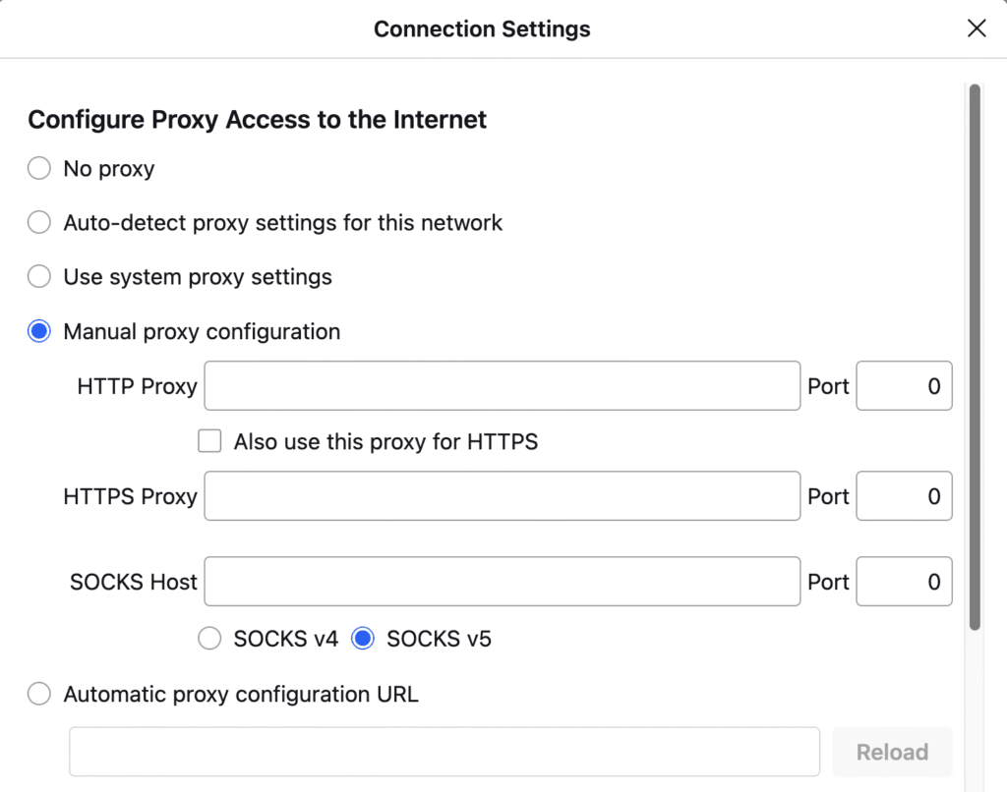Click the automatic configuration URL field
1007x792 pixels.
[443, 751]
